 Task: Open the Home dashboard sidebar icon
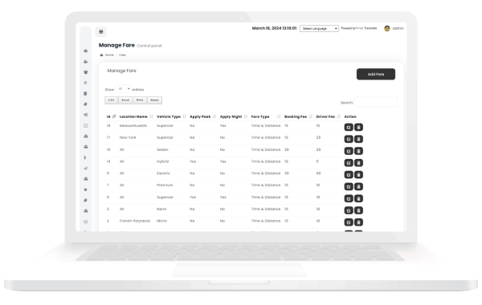(86, 51)
